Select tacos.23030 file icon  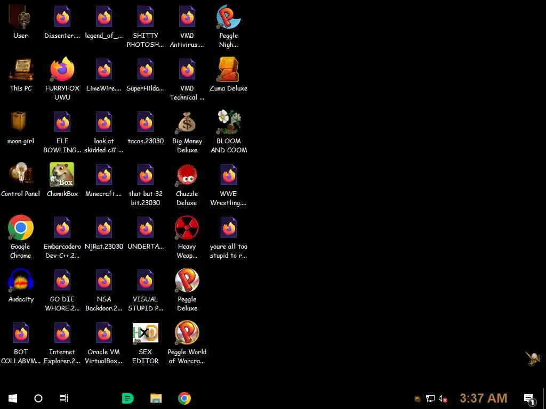click(146, 122)
